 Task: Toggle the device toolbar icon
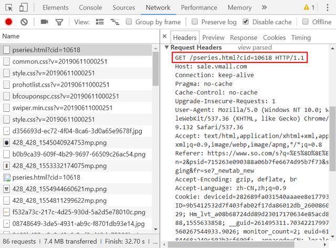tap(23, 7)
